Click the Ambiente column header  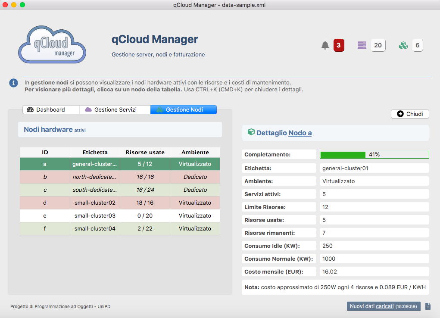[195, 152]
